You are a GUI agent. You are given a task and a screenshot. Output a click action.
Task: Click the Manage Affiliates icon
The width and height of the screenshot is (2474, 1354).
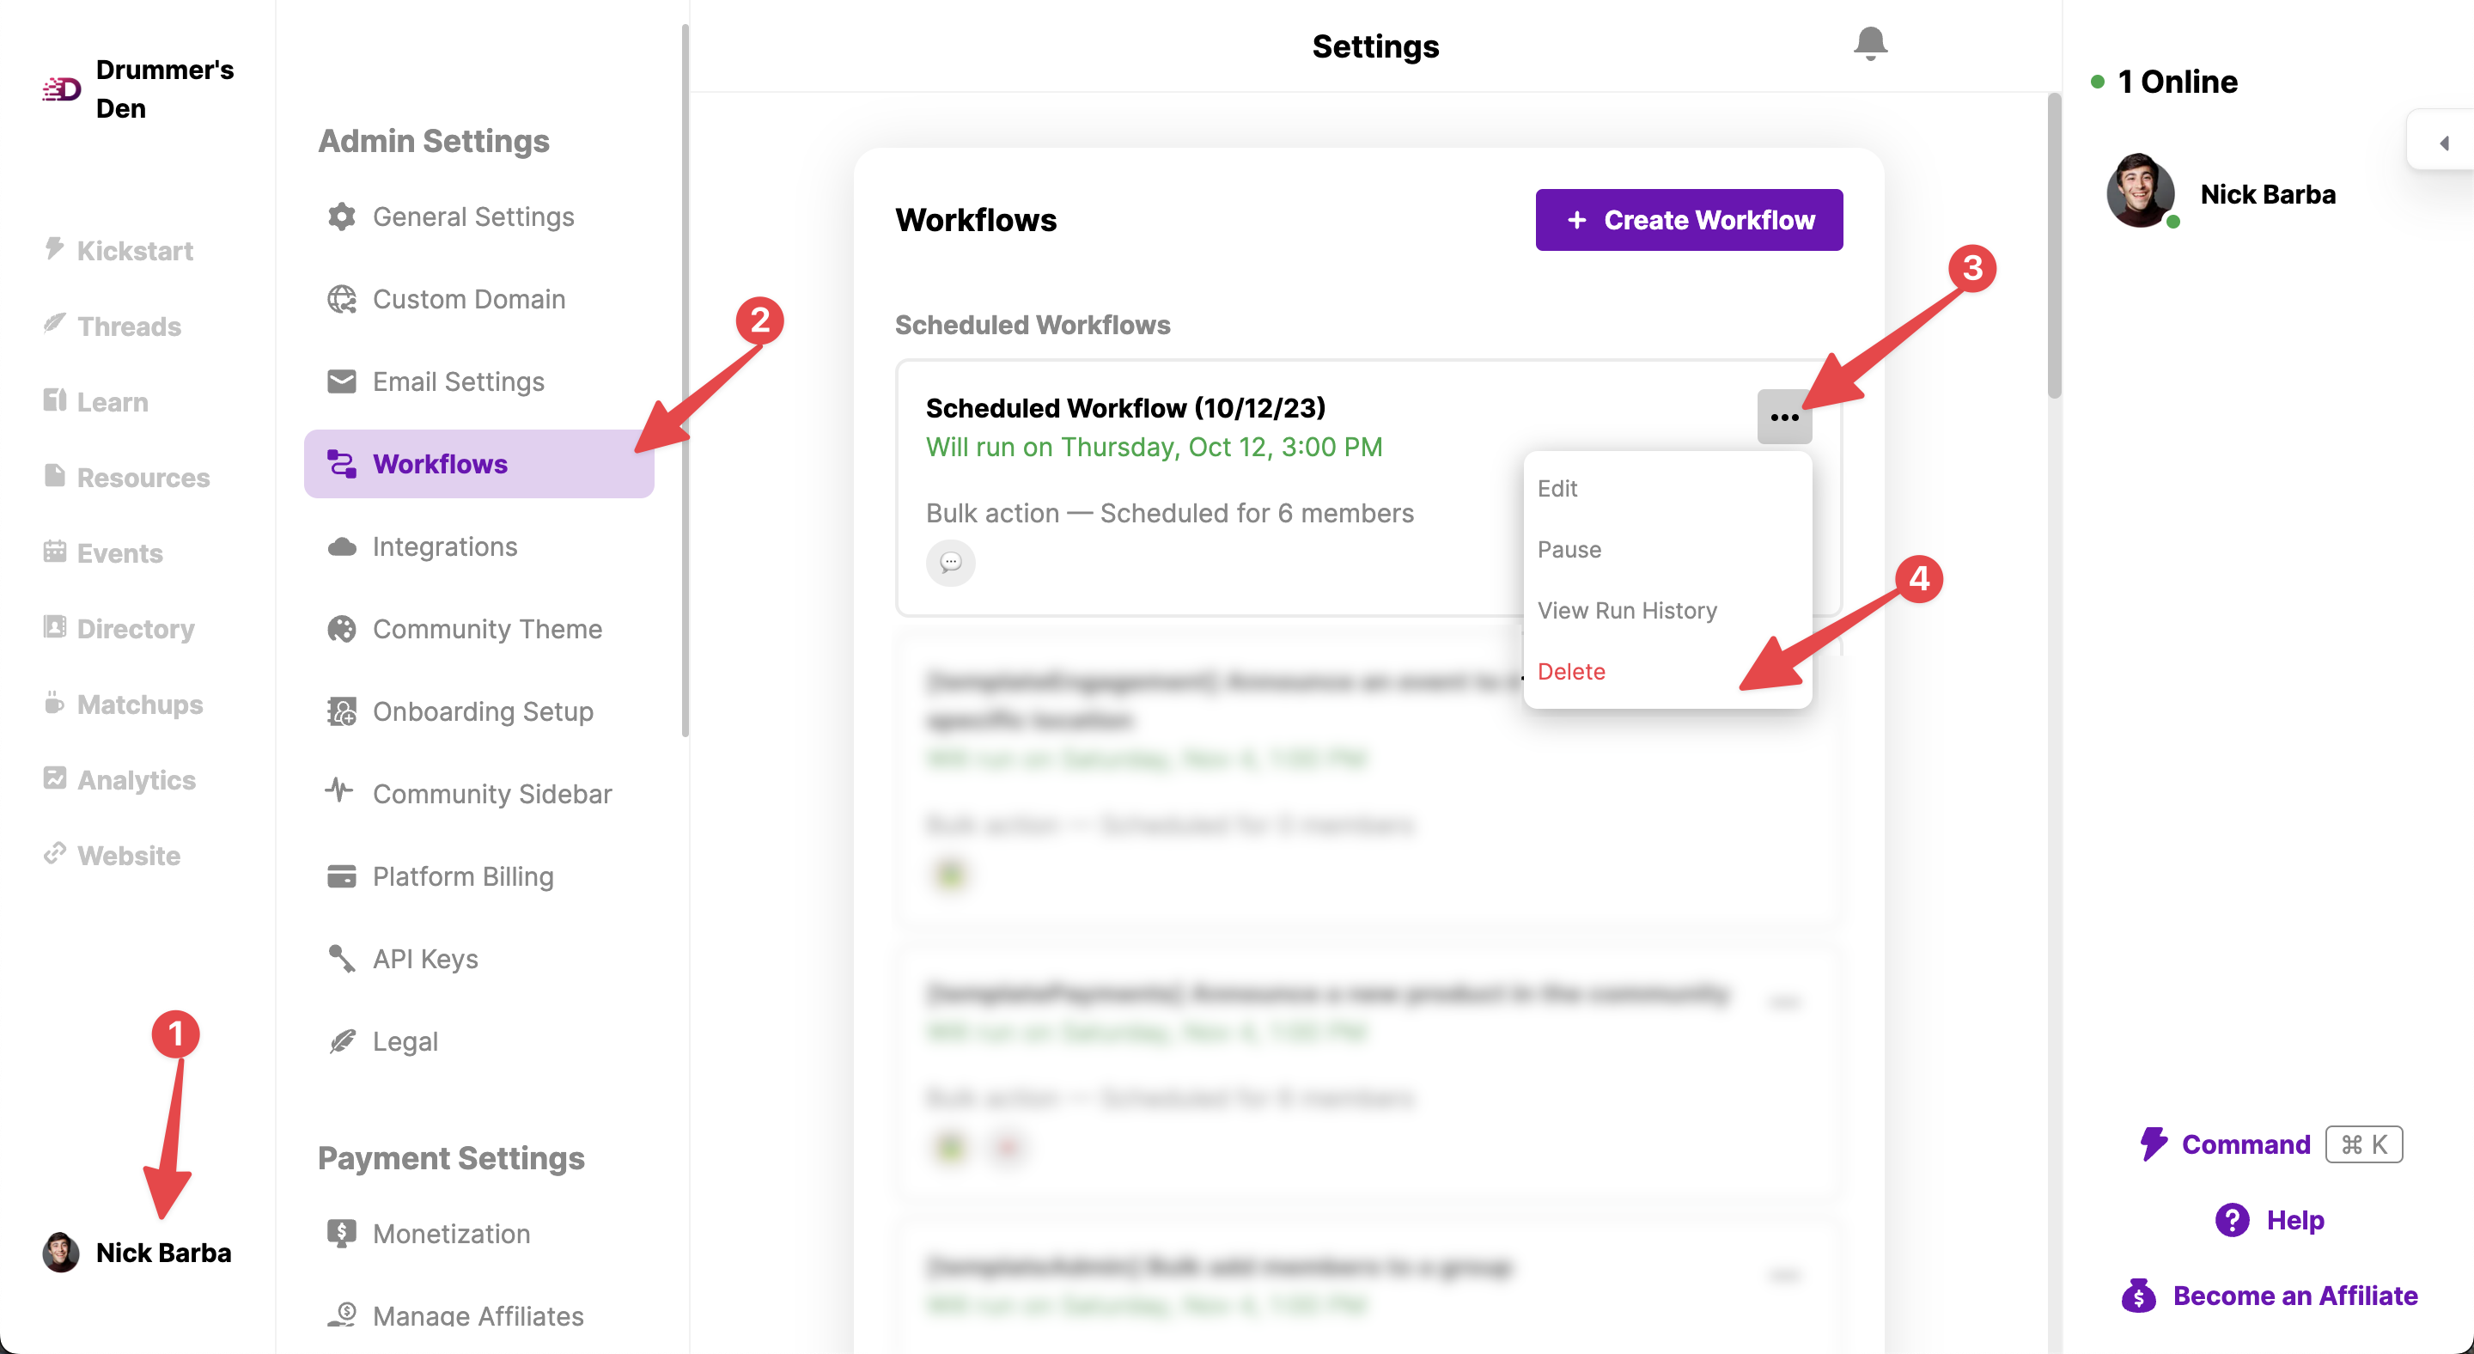coord(341,1314)
